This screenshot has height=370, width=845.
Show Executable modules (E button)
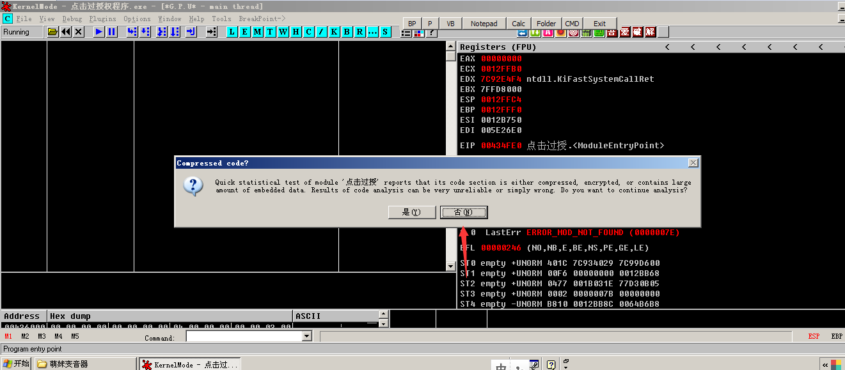[x=244, y=32]
